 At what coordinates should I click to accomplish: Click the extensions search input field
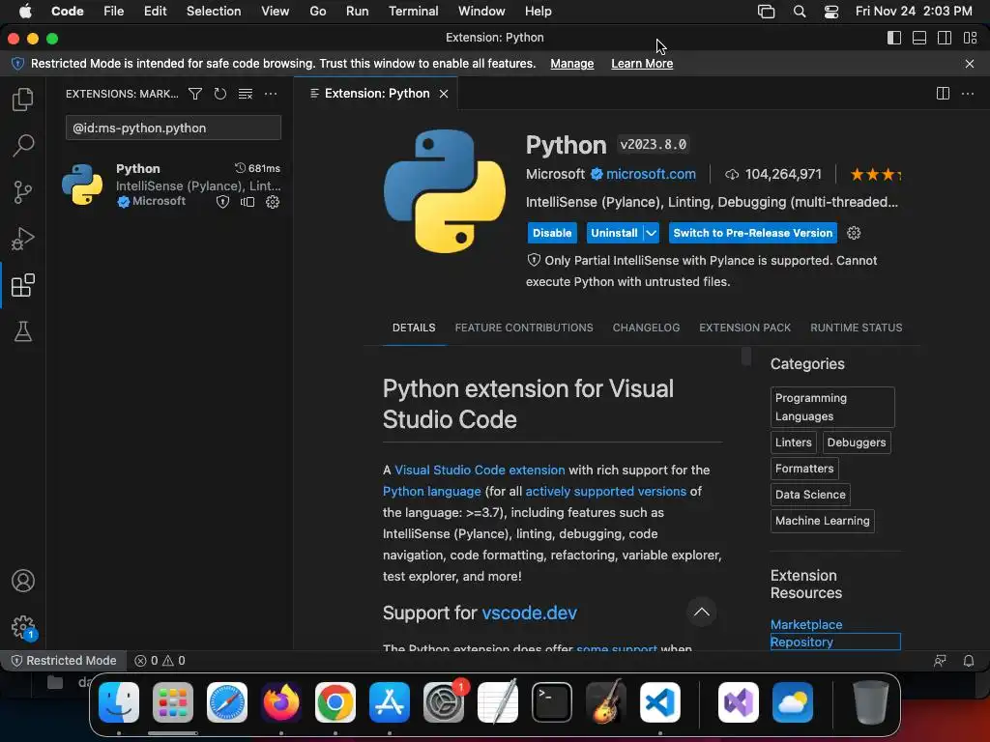click(x=173, y=128)
